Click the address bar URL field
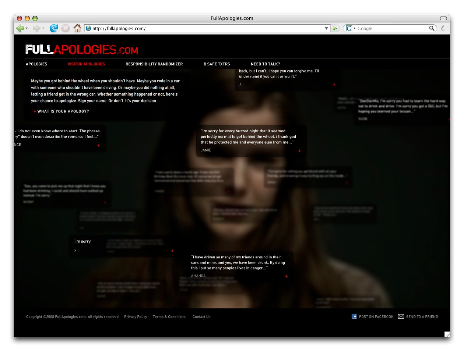The image size is (464, 351). [x=208, y=28]
